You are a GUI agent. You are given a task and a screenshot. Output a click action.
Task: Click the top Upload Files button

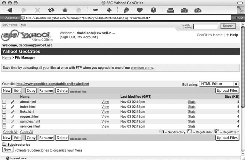[227, 91]
